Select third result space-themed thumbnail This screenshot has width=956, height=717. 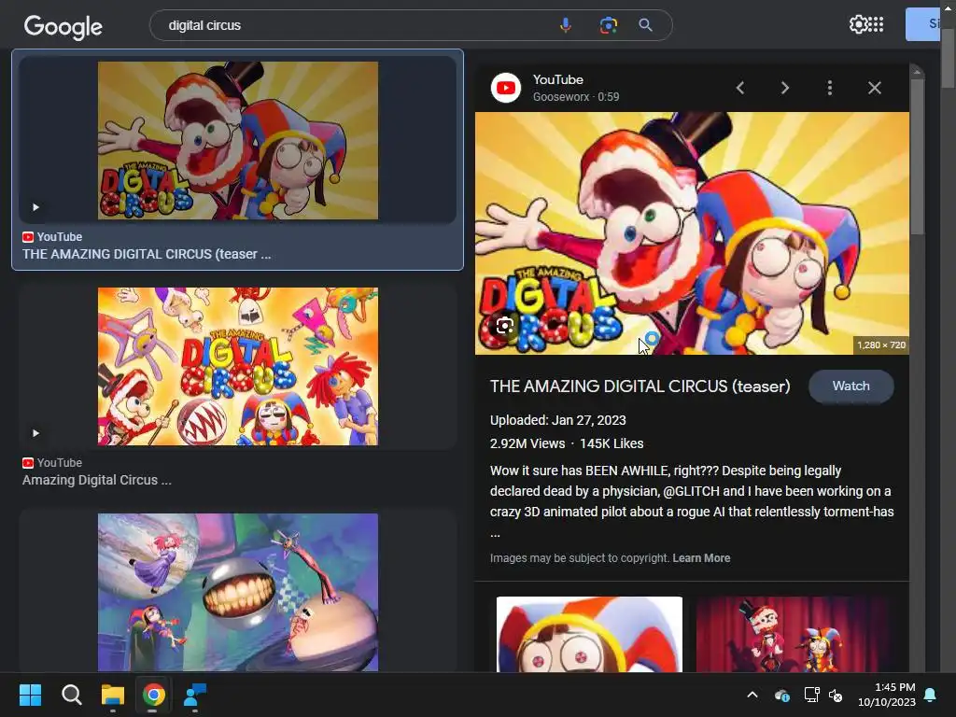[x=238, y=592]
